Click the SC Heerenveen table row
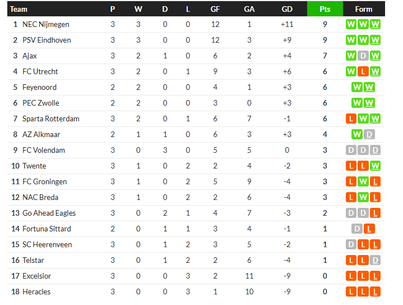The image size is (403, 305). pos(196,244)
